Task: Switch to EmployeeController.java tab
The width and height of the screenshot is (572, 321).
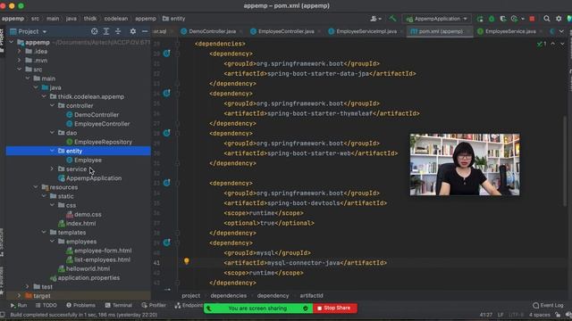Action: coord(286,32)
